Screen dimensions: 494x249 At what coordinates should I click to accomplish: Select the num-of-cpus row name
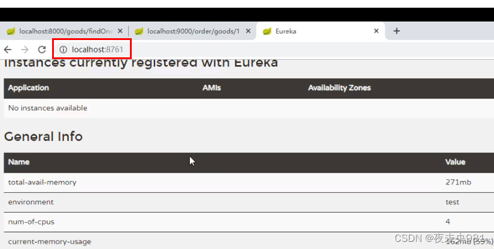point(31,222)
